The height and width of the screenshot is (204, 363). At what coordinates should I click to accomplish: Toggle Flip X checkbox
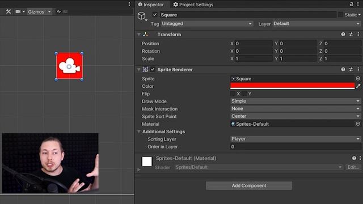[x=233, y=93]
